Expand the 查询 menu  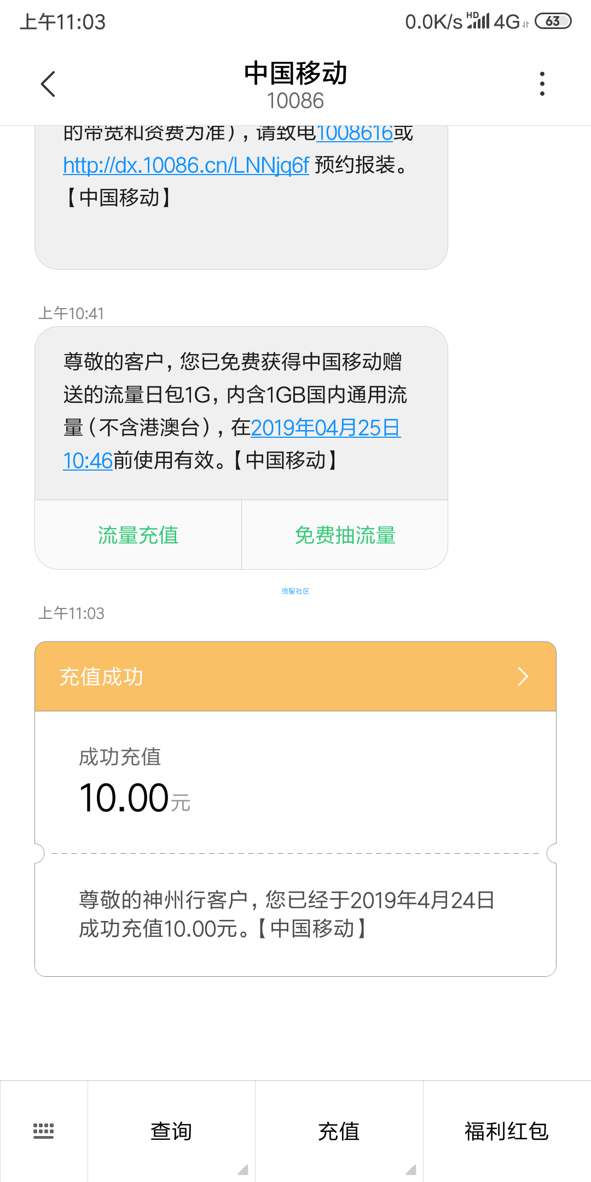[x=171, y=1131]
